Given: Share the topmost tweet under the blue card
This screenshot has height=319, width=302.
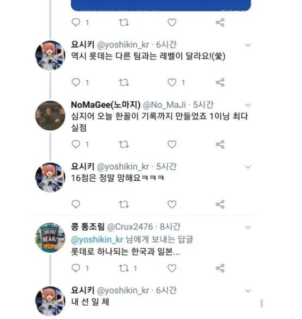Looking at the screenshot, I should [220, 22].
